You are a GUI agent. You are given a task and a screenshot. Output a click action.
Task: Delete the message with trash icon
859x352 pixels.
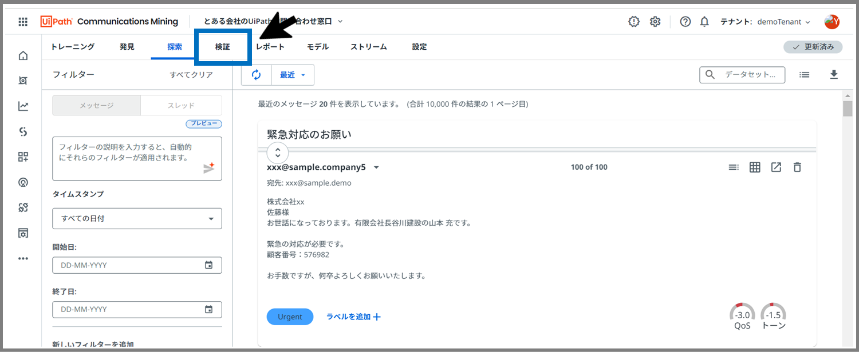click(797, 167)
